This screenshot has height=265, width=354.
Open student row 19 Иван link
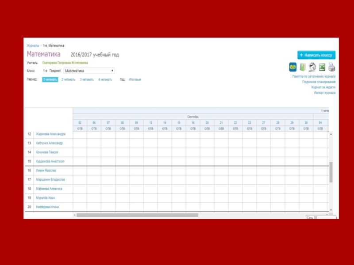(x=46, y=198)
